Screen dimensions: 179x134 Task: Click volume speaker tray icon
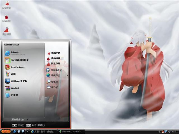pos(169,131)
